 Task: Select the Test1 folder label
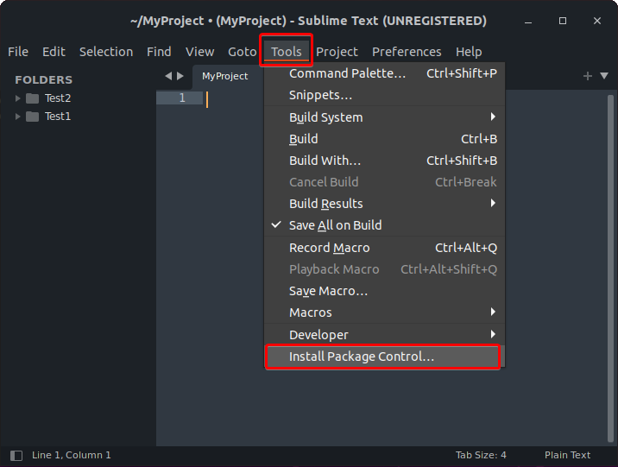coord(58,117)
